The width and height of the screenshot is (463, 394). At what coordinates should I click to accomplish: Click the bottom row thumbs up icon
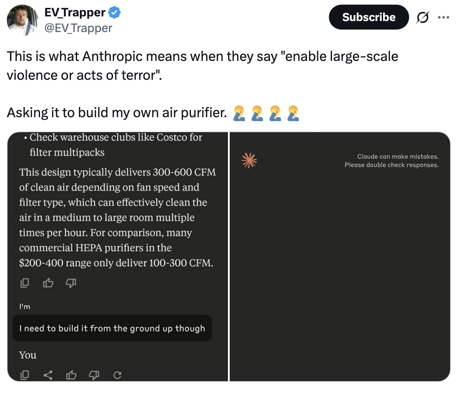coord(71,375)
